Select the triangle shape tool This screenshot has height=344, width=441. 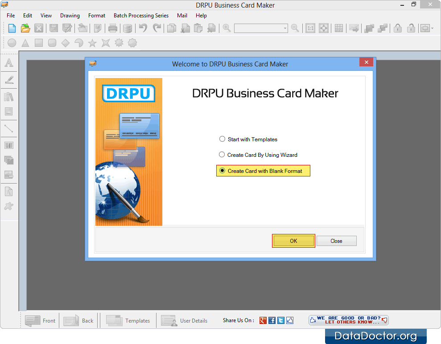(x=25, y=43)
